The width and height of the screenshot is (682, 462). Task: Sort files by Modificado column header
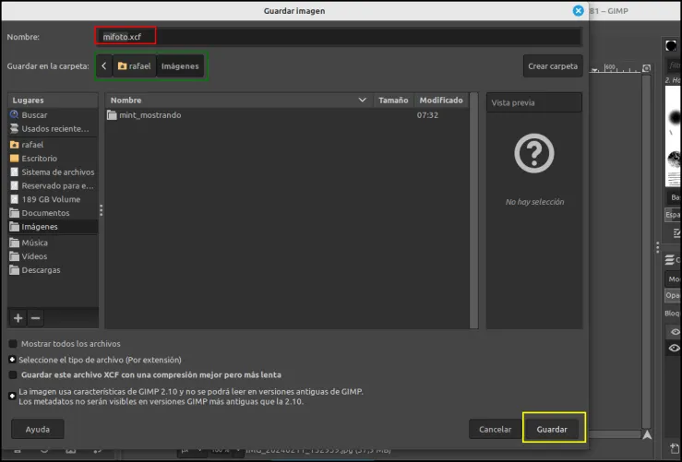click(441, 100)
